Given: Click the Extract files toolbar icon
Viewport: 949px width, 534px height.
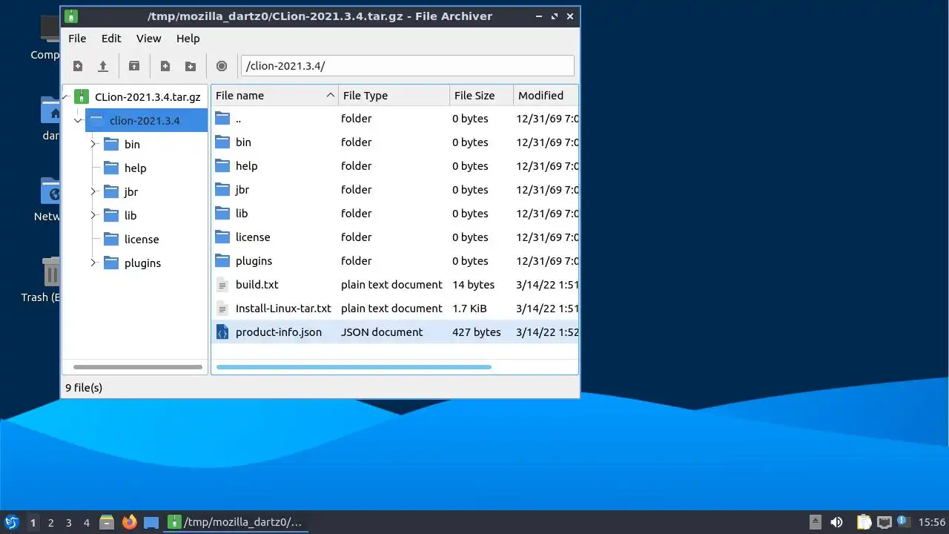Looking at the screenshot, I should coord(134,66).
